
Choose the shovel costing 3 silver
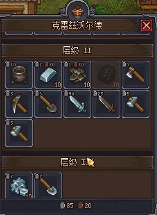pyautogui.click(x=48, y=104)
